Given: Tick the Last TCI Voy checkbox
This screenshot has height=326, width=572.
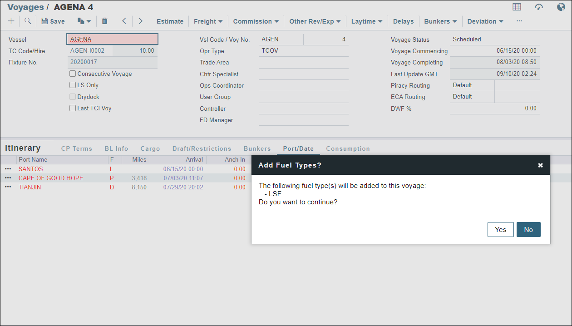Looking at the screenshot, I should point(73,108).
